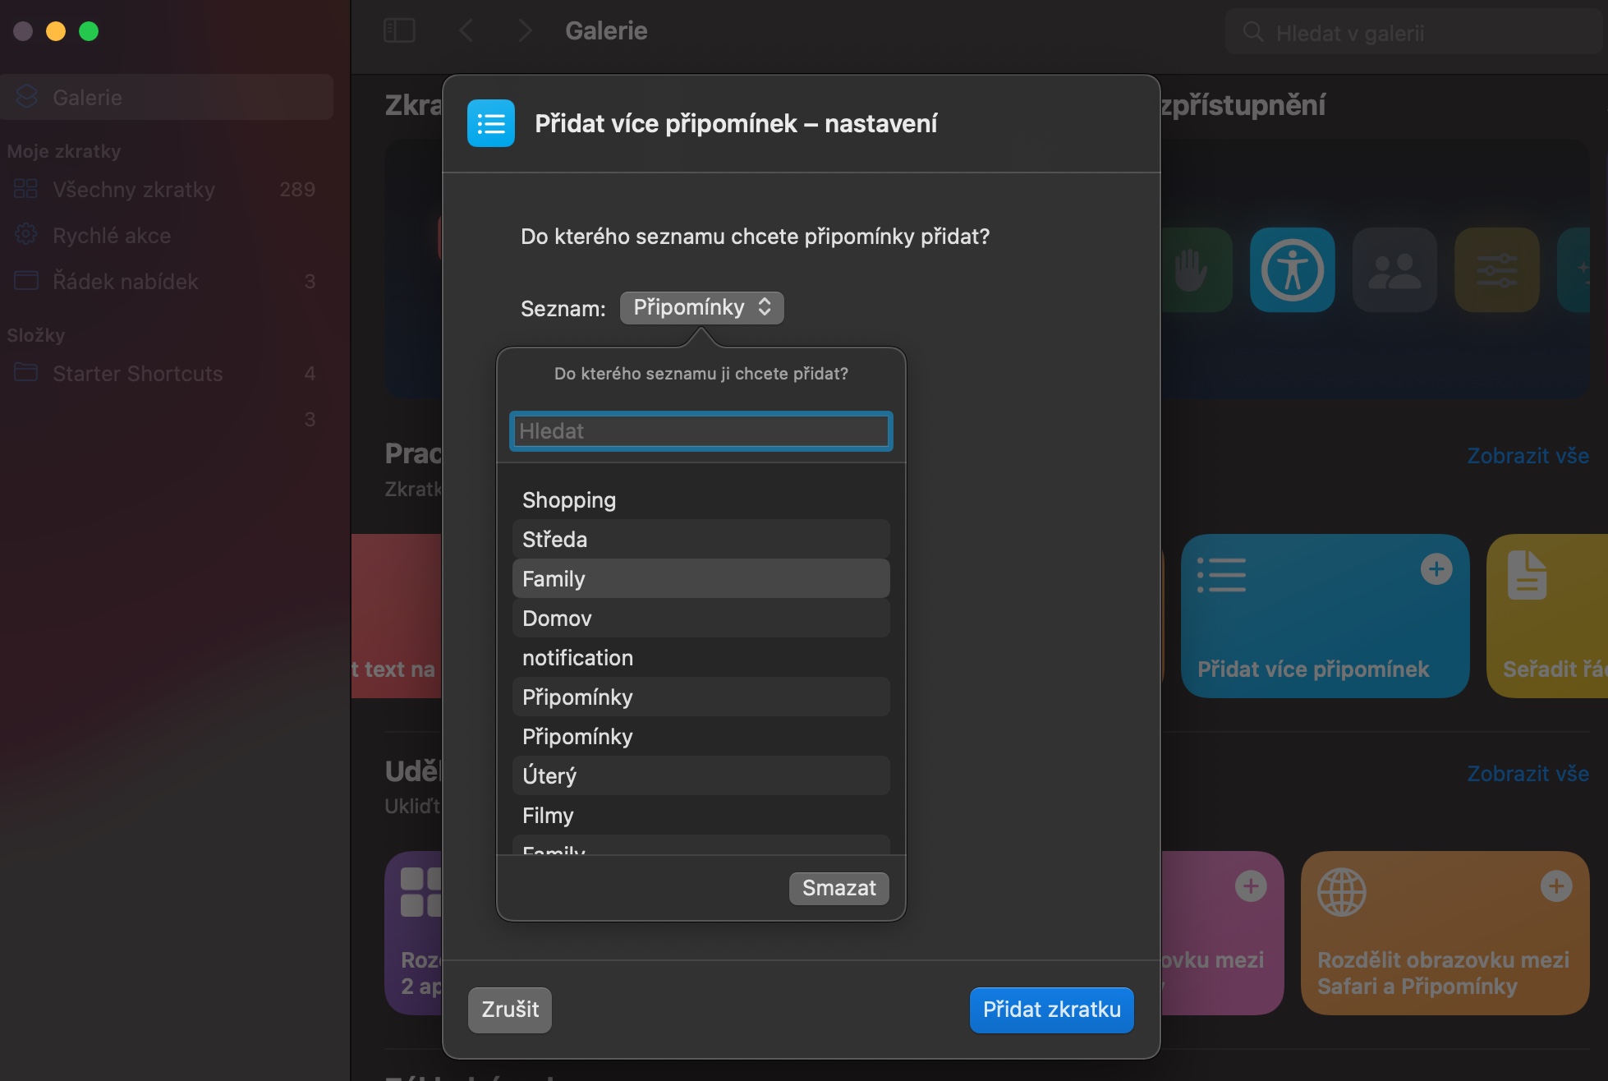Click the upper Zobrazit vše link
The image size is (1608, 1081).
coord(1528,456)
